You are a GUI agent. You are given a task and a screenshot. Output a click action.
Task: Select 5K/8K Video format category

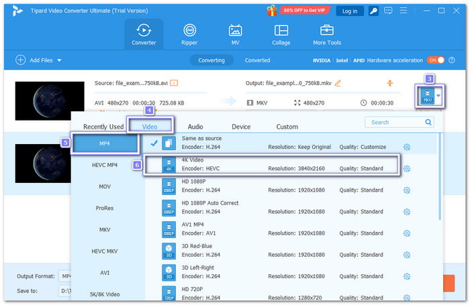[x=105, y=294]
